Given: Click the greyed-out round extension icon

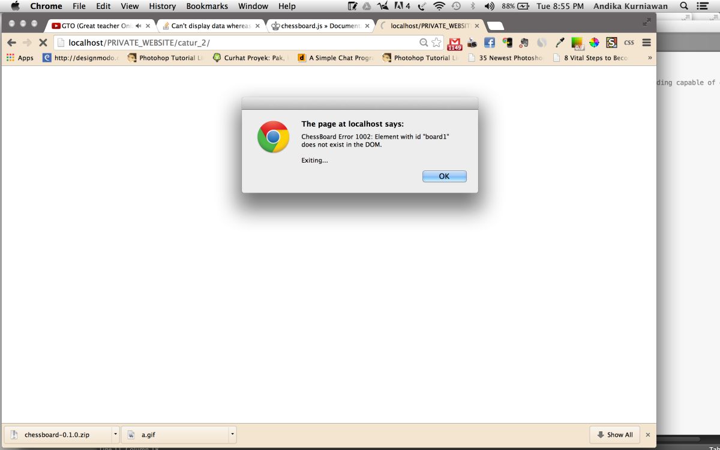Looking at the screenshot, I should pyautogui.click(x=542, y=43).
